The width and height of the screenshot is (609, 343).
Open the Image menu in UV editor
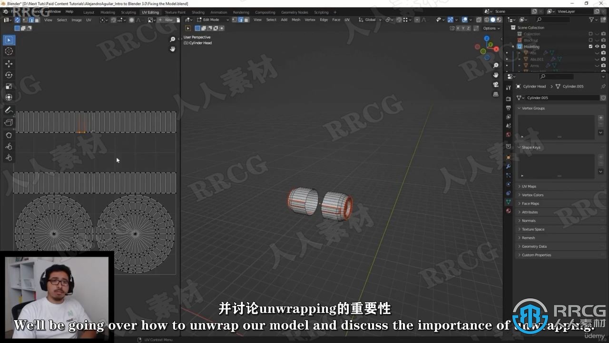[77, 20]
